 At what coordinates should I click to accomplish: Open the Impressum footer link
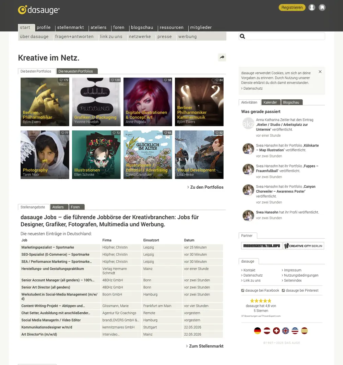click(x=292, y=270)
